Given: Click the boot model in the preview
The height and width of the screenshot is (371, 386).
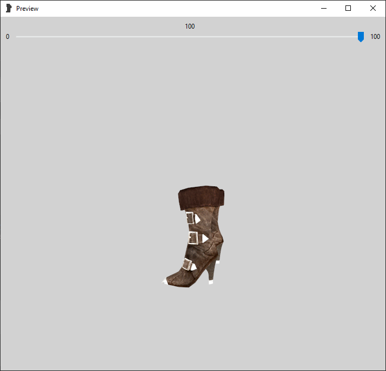Looking at the screenshot, I should pos(193,237).
